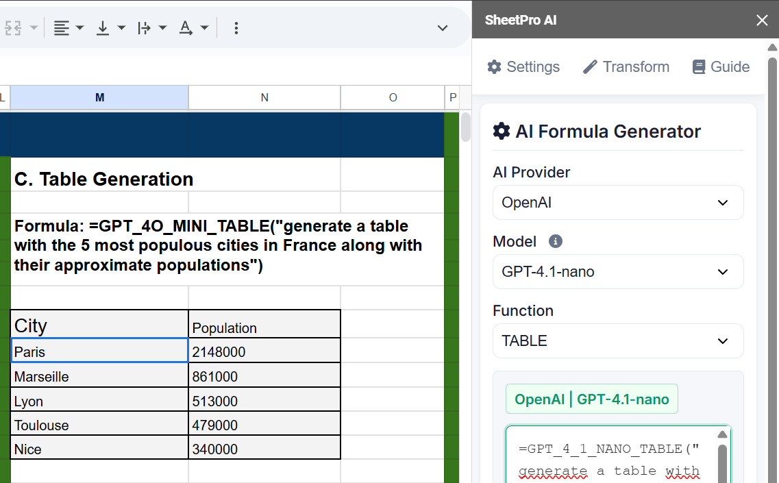Screen dimensions: 779x483
Task: Open the Settings tab
Action: [523, 66]
